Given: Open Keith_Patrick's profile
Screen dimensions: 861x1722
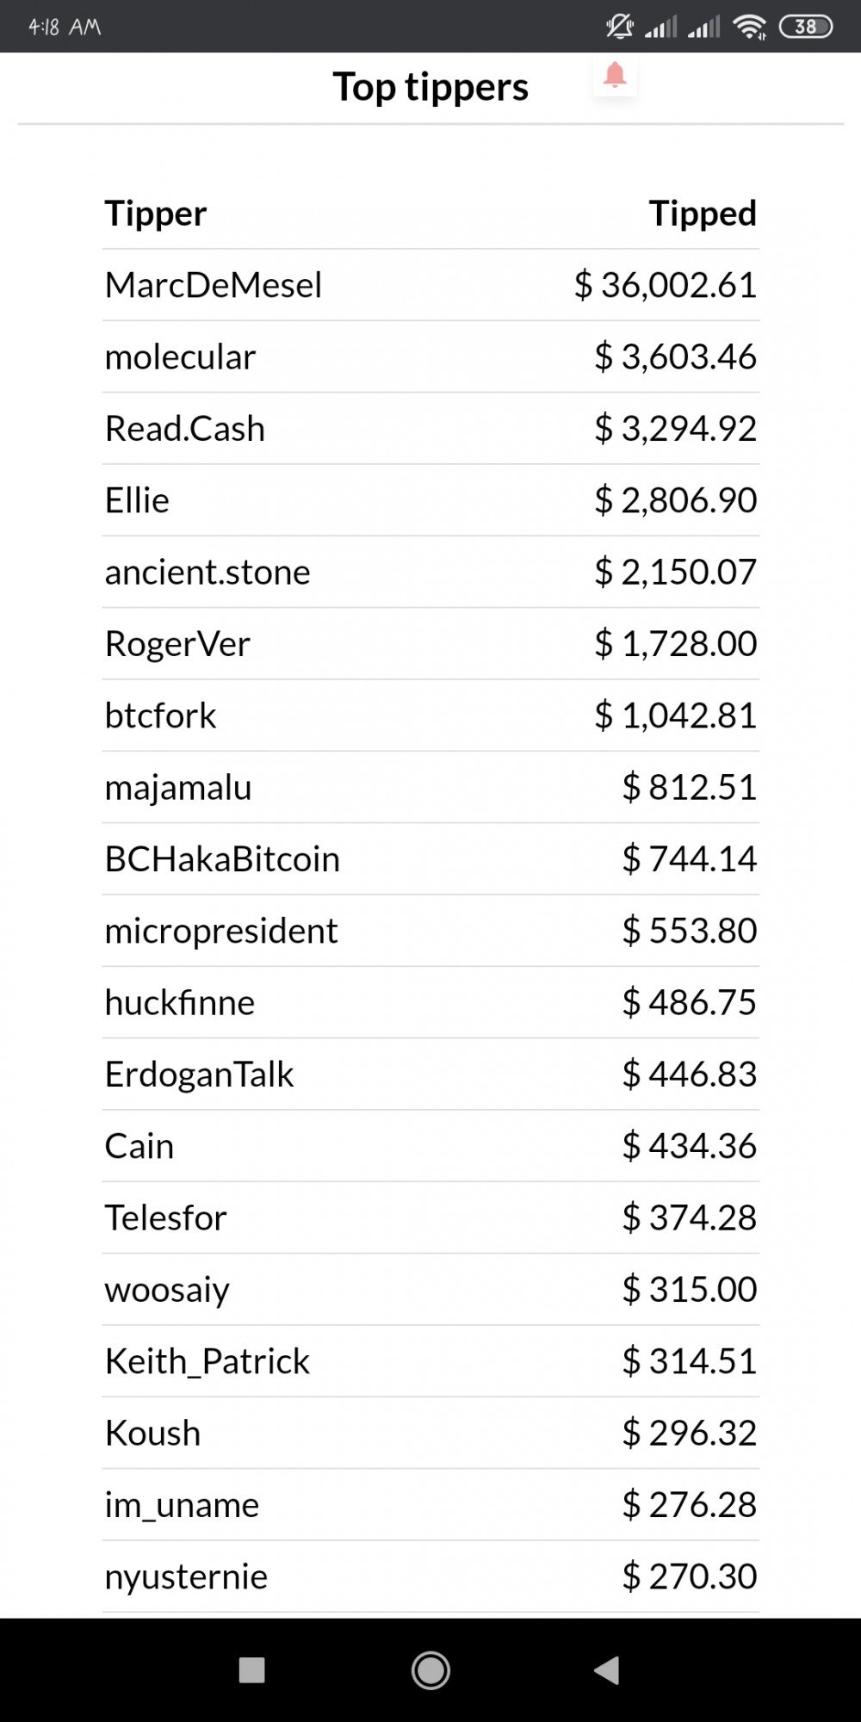Looking at the screenshot, I should [x=207, y=1361].
